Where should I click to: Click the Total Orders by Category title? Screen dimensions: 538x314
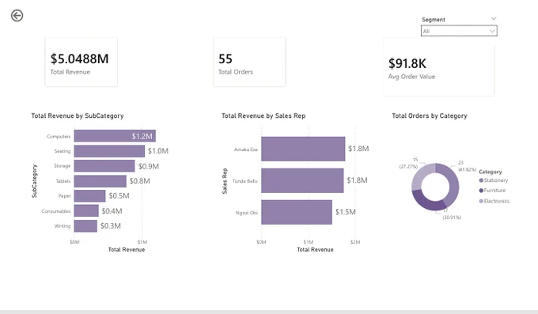430,116
